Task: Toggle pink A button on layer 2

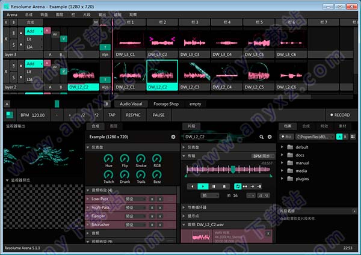Action: (x=47, y=63)
